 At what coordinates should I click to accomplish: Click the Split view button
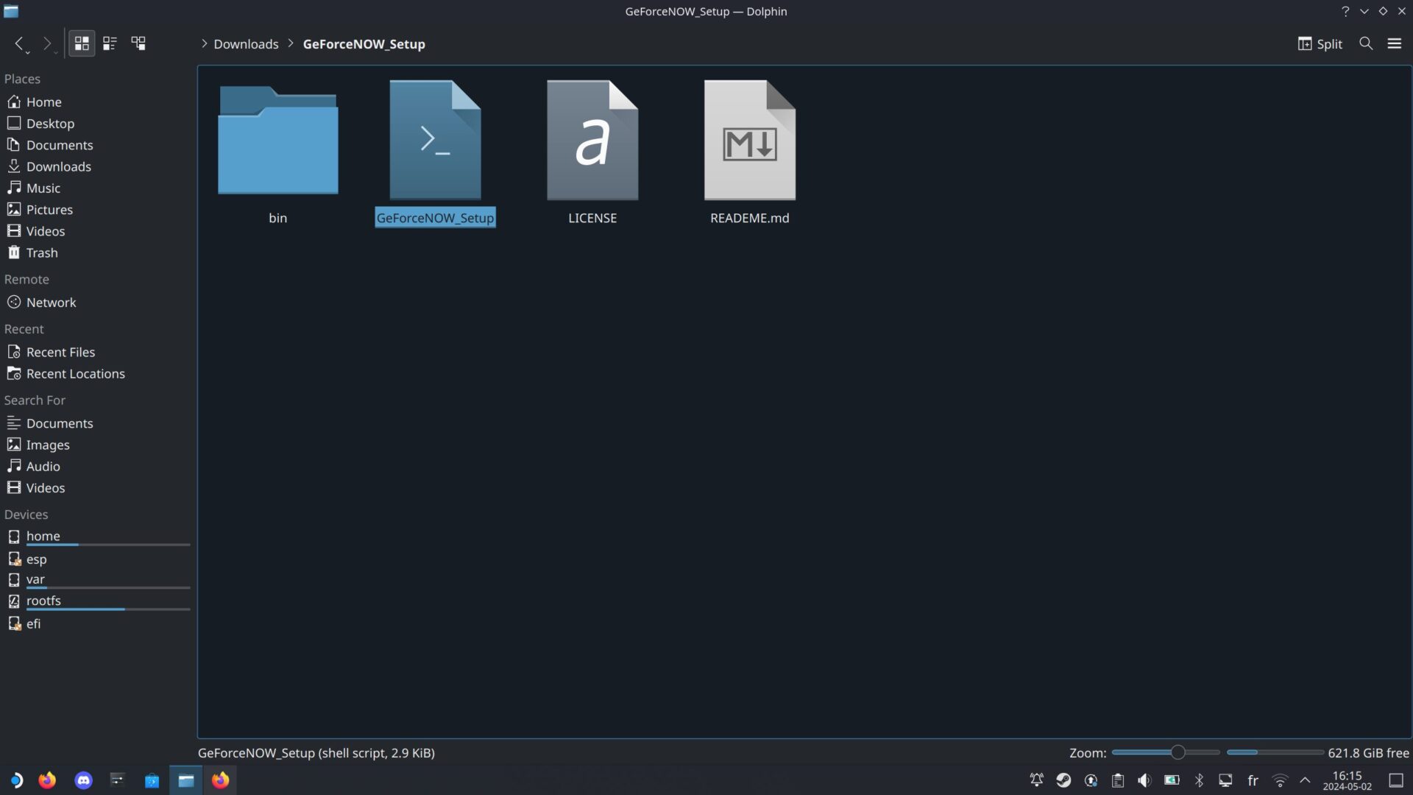[x=1320, y=43]
